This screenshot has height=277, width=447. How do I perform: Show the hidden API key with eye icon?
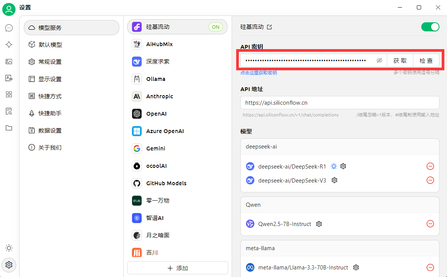379,60
